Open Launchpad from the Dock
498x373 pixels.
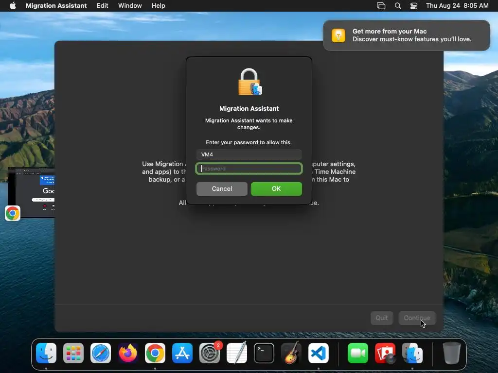(x=73, y=353)
